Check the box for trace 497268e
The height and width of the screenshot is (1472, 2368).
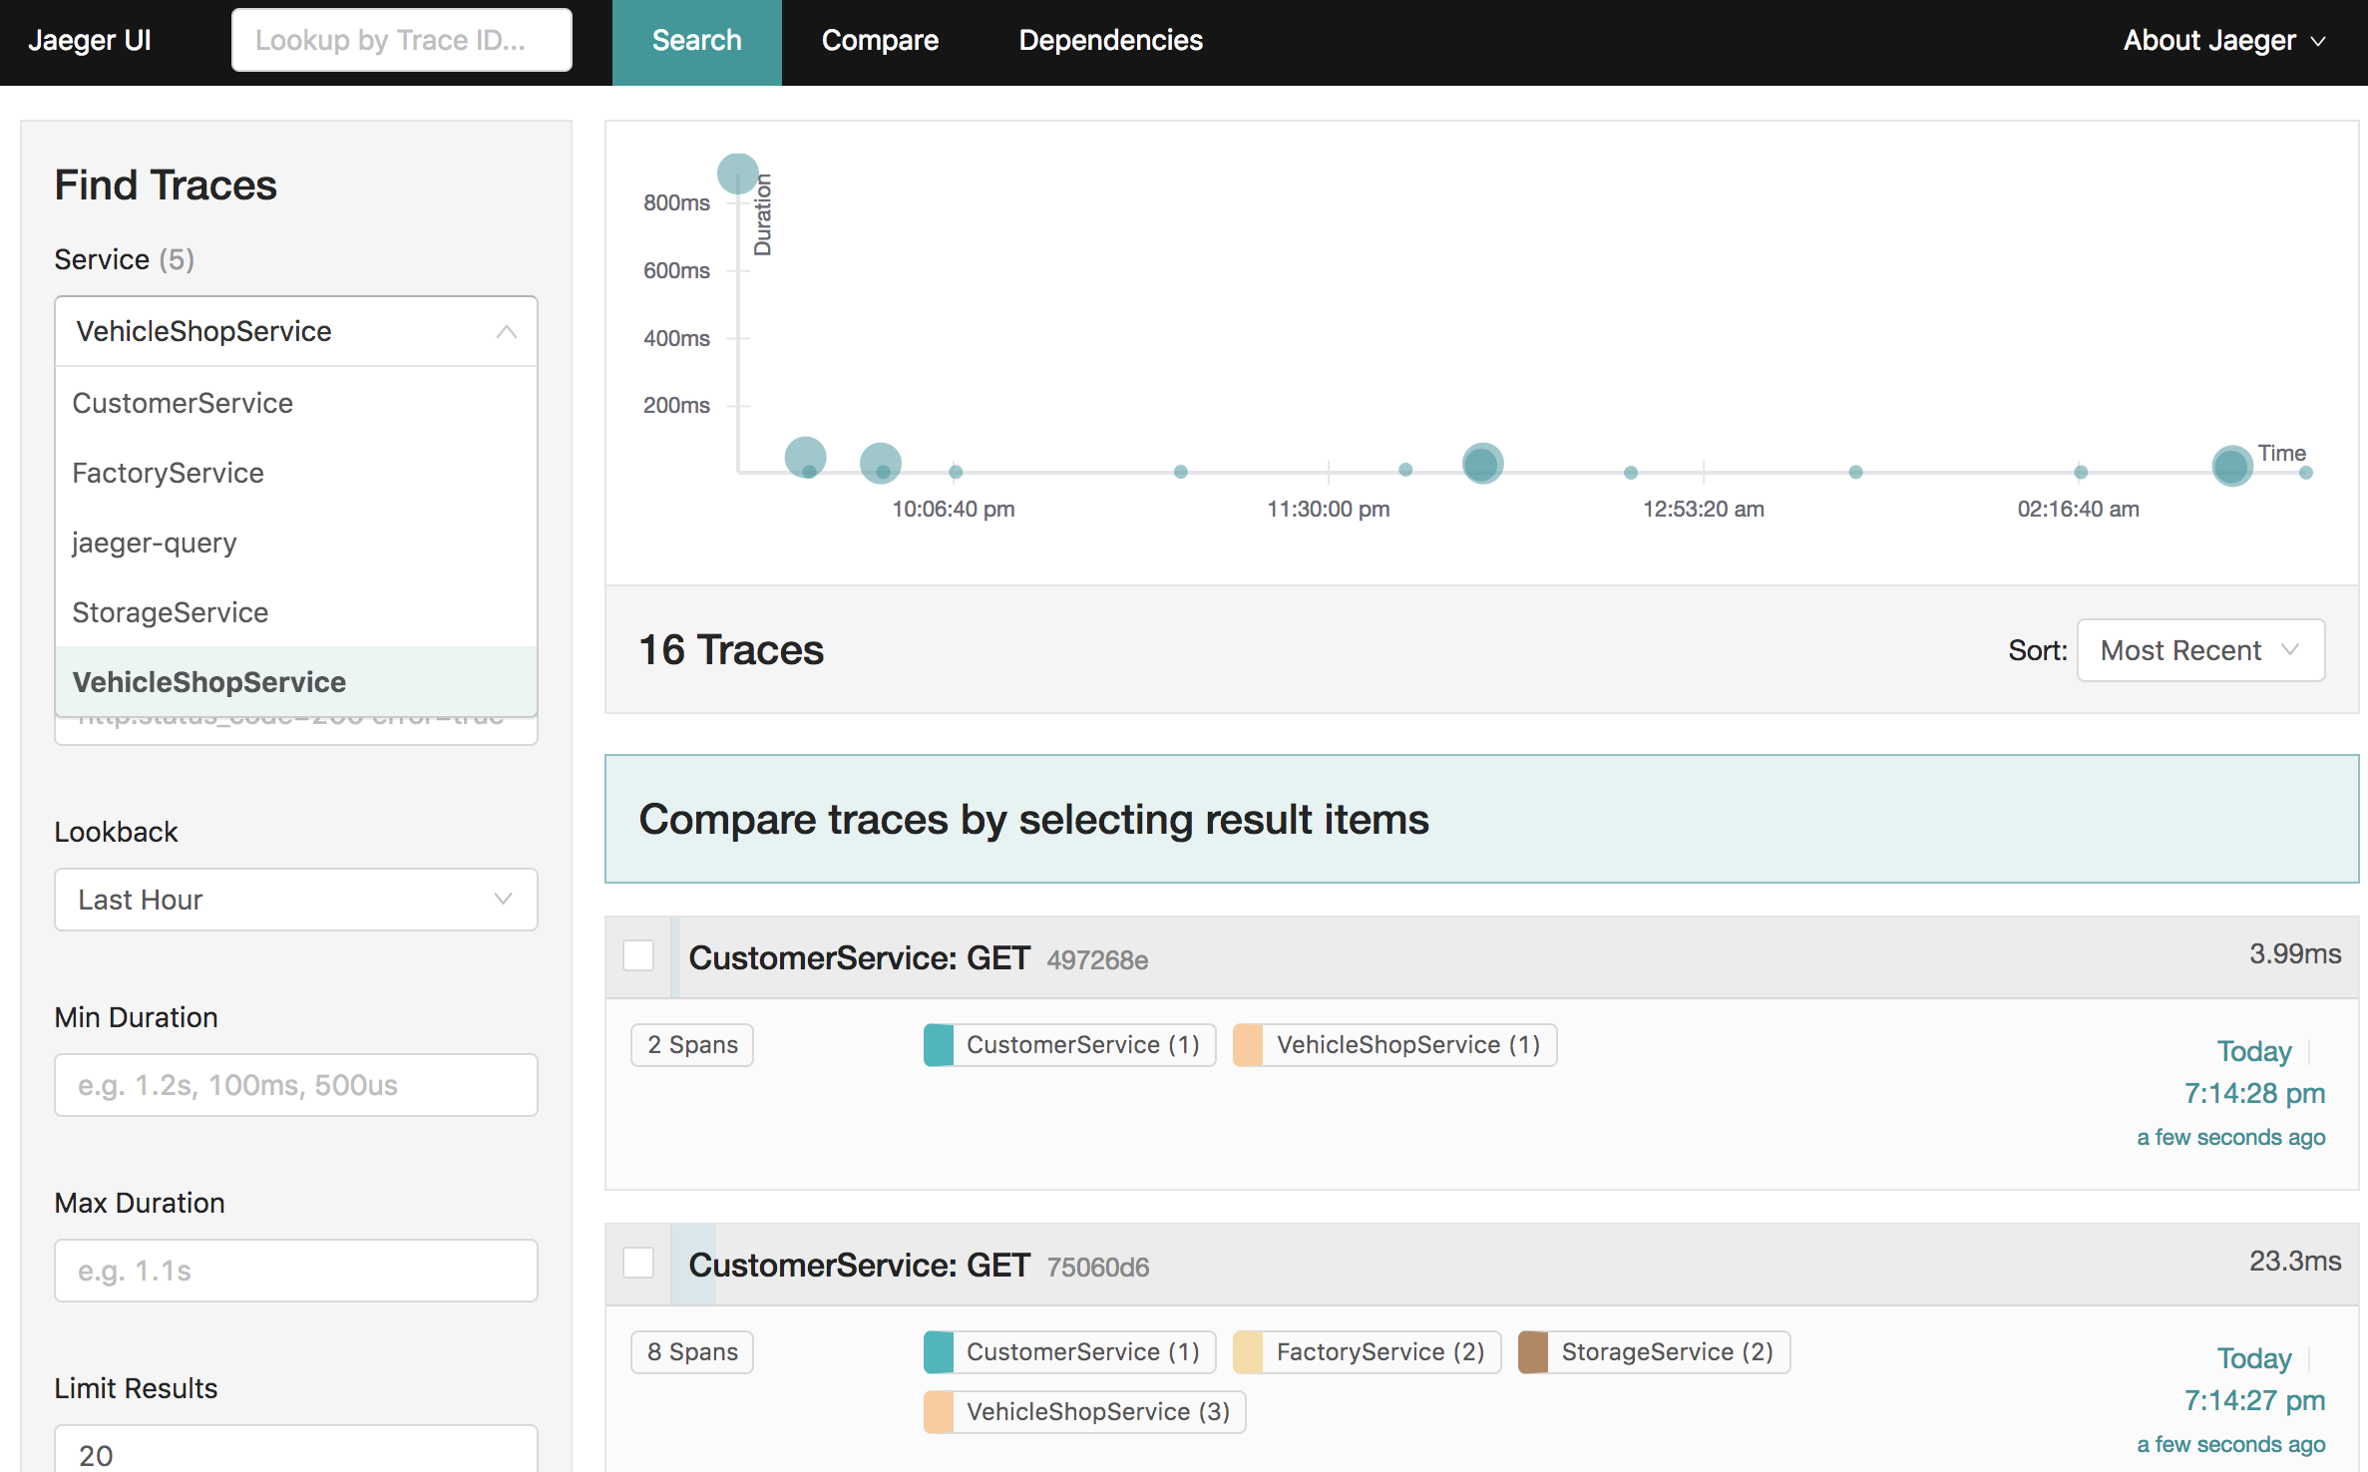[638, 955]
